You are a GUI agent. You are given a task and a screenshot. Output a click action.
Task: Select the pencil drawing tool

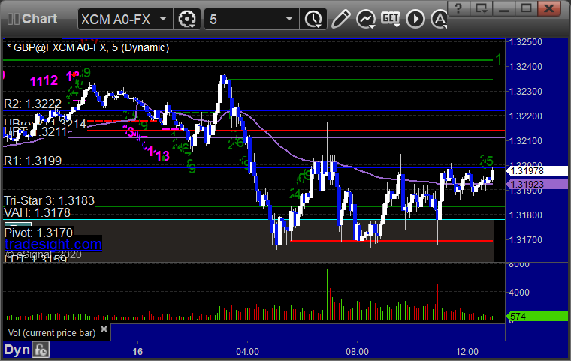click(341, 19)
